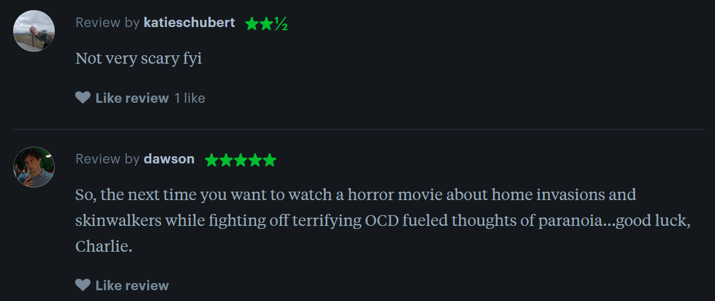Click "Review by" label before katieschubert

click(108, 23)
